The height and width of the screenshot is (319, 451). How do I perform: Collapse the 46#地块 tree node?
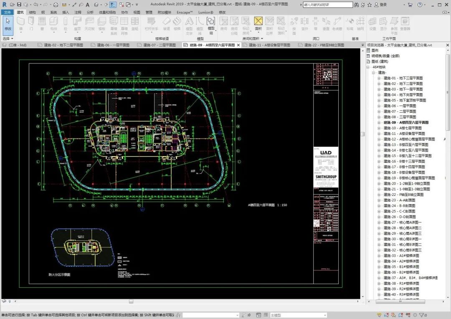367,66
